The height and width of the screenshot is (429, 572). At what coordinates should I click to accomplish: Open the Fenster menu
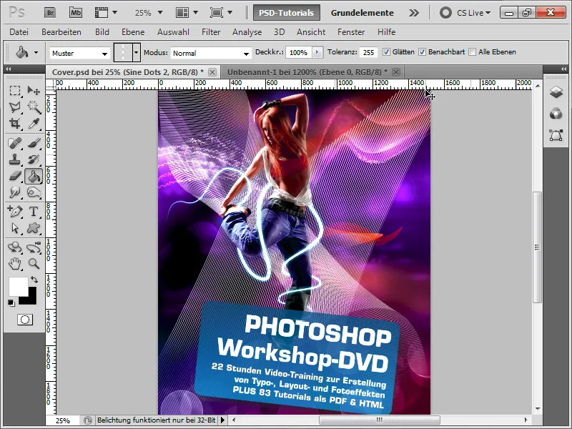pos(351,32)
